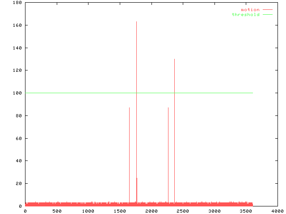Screen dimensions: 286x214
Task: Click the x-axis tick label 2000
Action: tap(151, 211)
